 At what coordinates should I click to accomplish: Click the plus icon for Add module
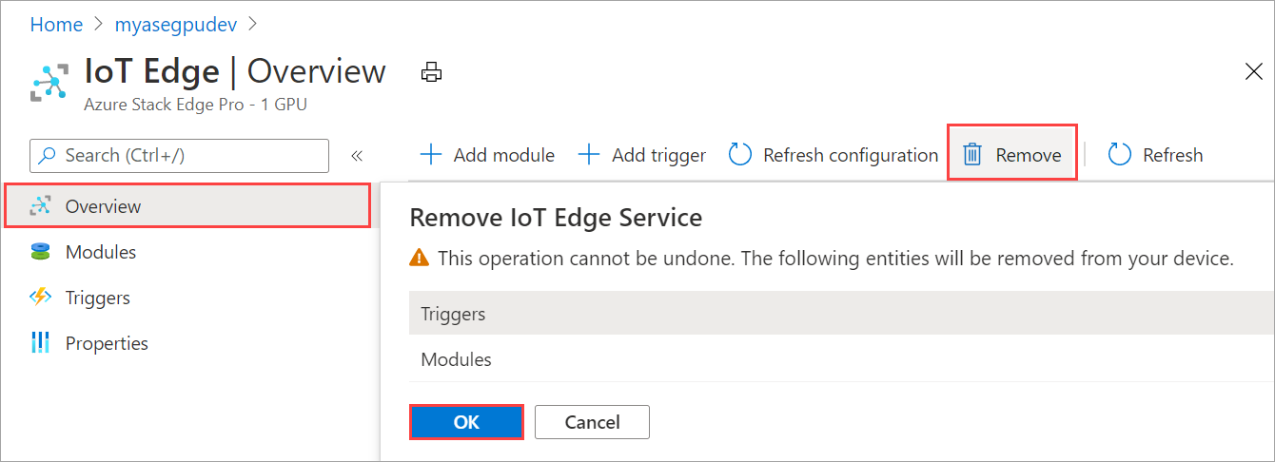[x=431, y=155]
